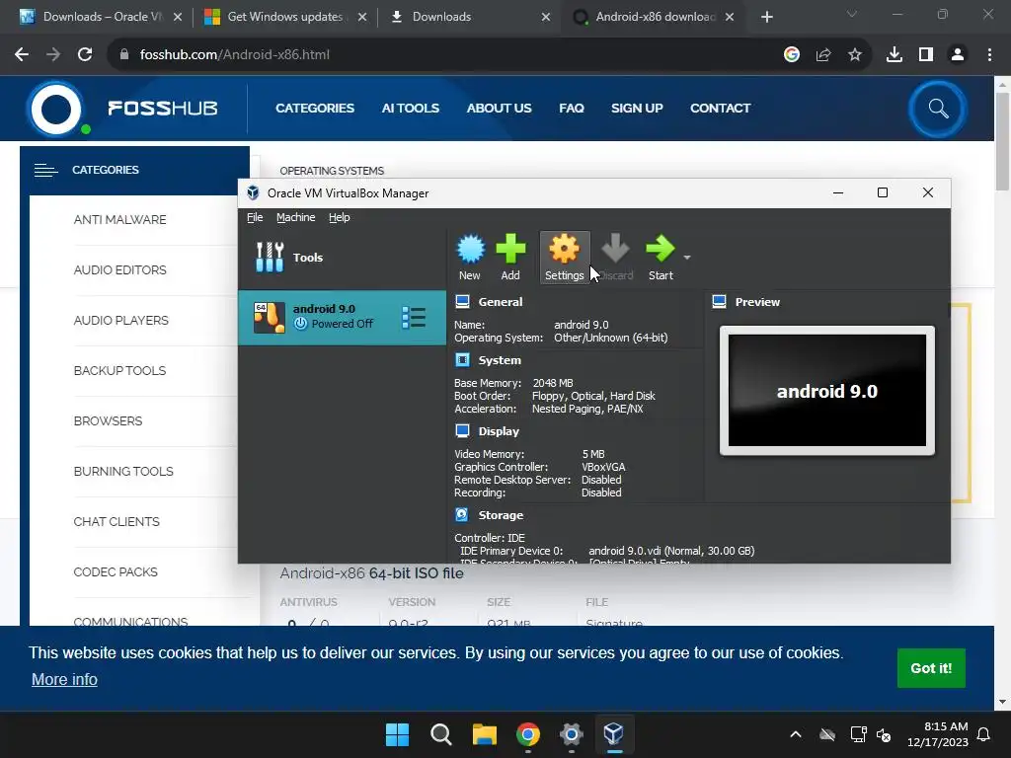Open the Chrome profile icon
Screen dimensions: 1011x758
point(958,55)
